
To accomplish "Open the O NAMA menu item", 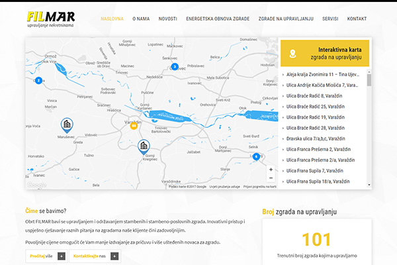I will click(141, 19).
